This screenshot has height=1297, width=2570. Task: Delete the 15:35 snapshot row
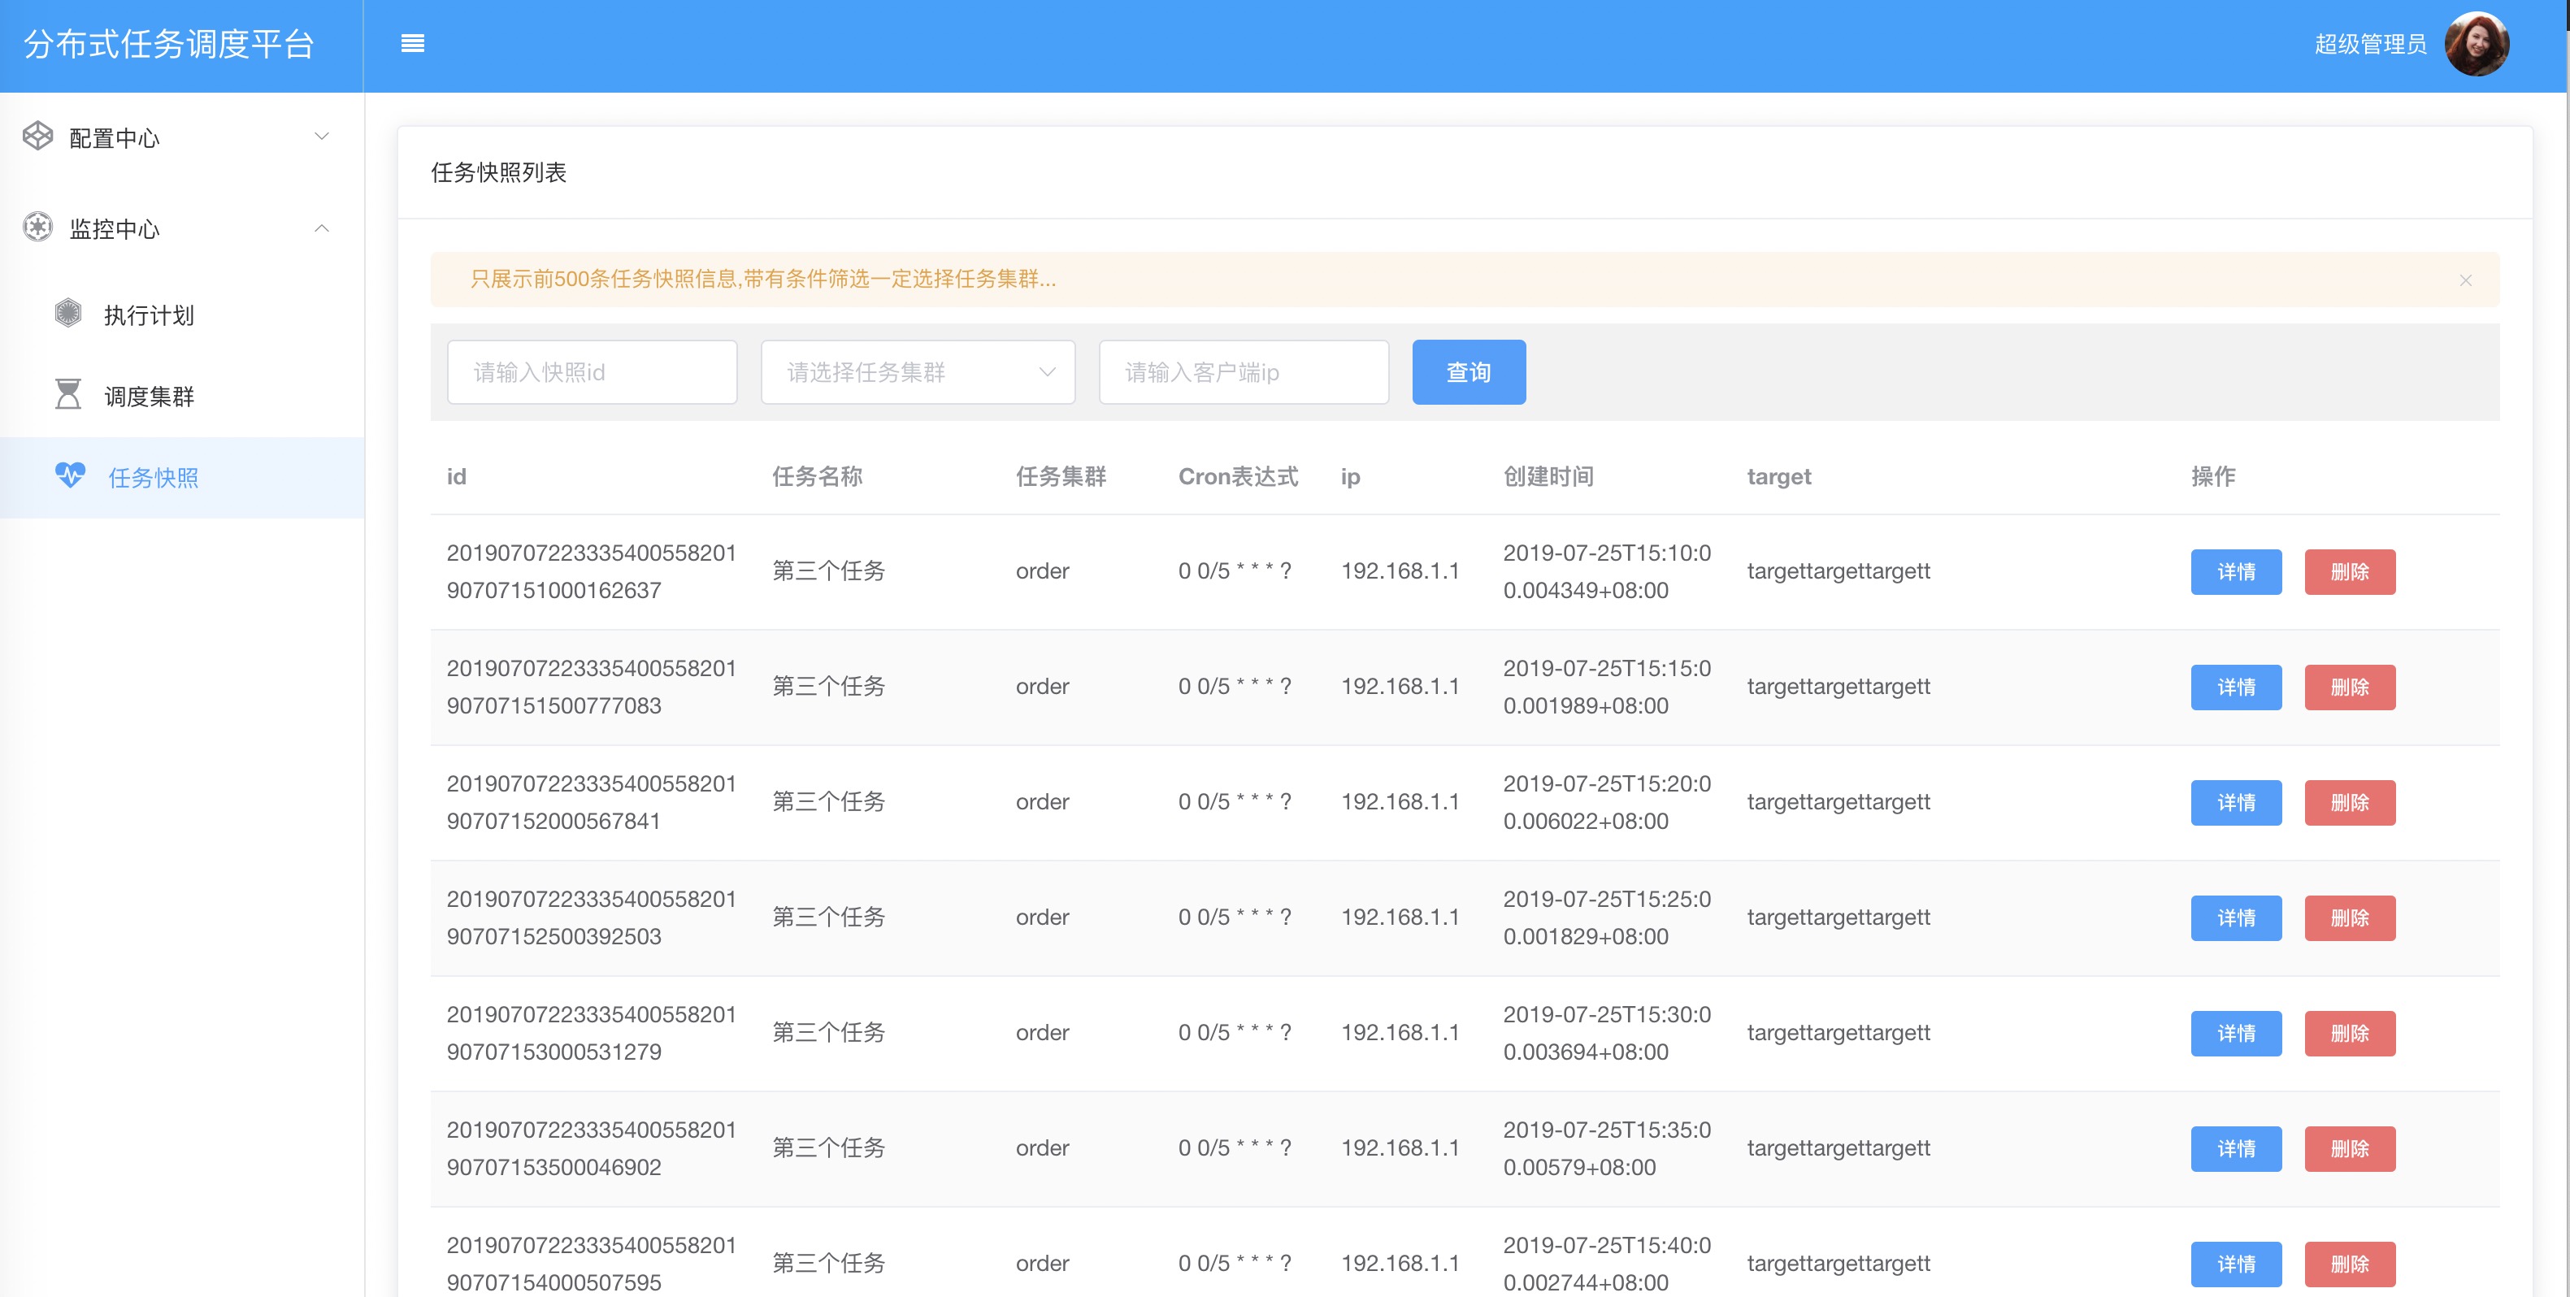tap(2348, 1148)
